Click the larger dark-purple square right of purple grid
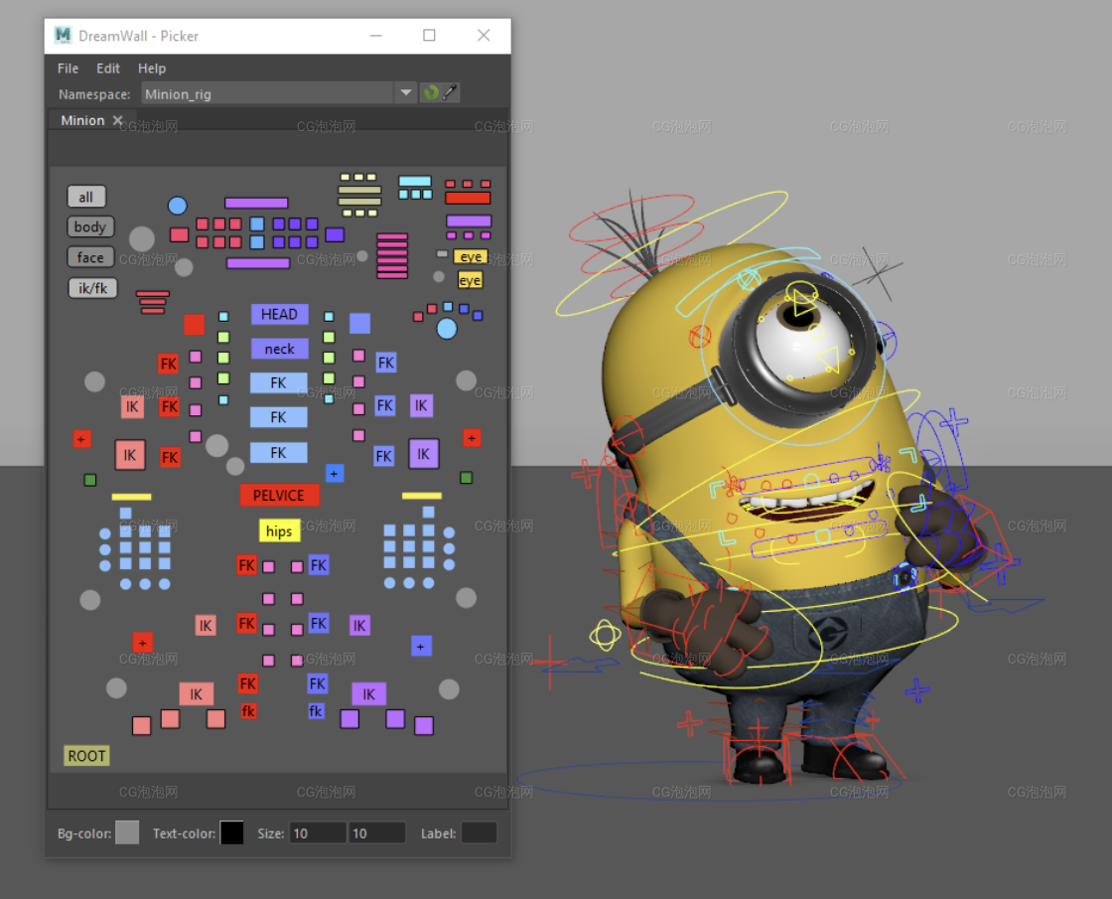This screenshot has width=1112, height=899. (x=335, y=234)
